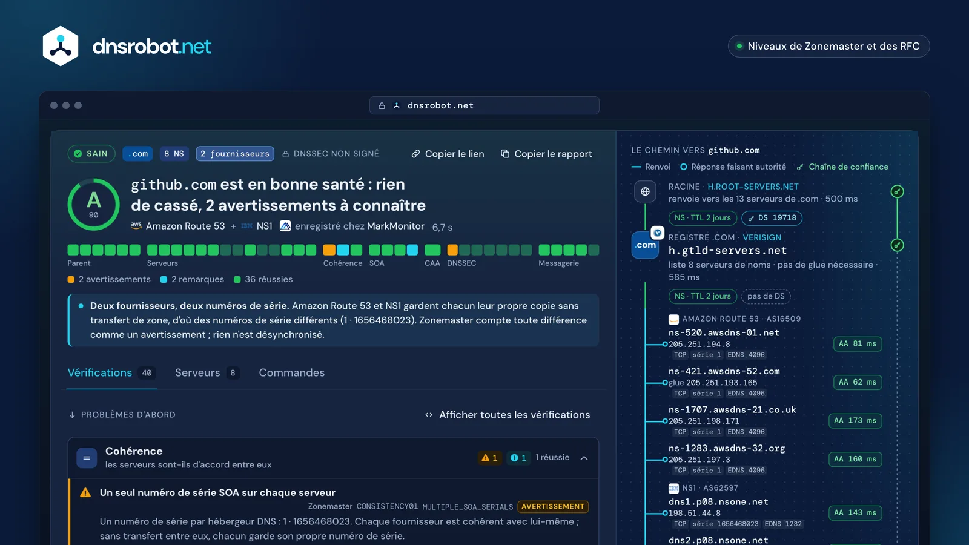Click the AVERTISSEMENT severity label
969x545 pixels.
coord(553,507)
